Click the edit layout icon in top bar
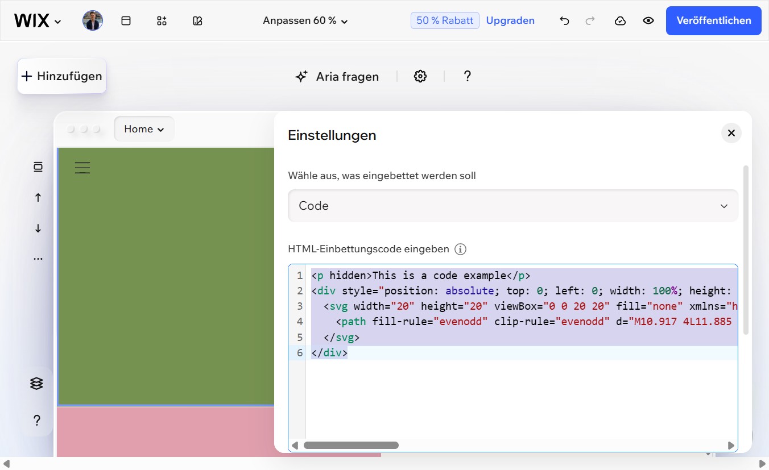 click(x=197, y=20)
